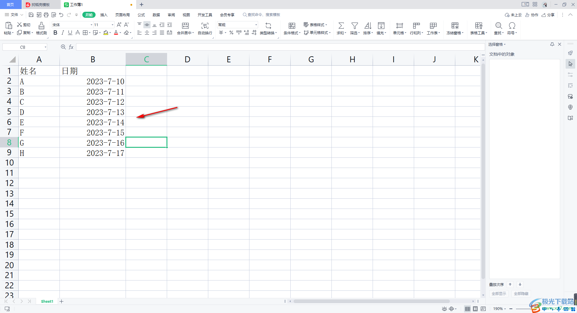Move object up in stacking order
Screen dimensions: 577x313
(x=510, y=284)
